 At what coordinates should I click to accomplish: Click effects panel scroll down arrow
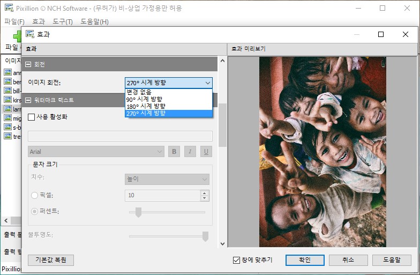click(x=223, y=243)
